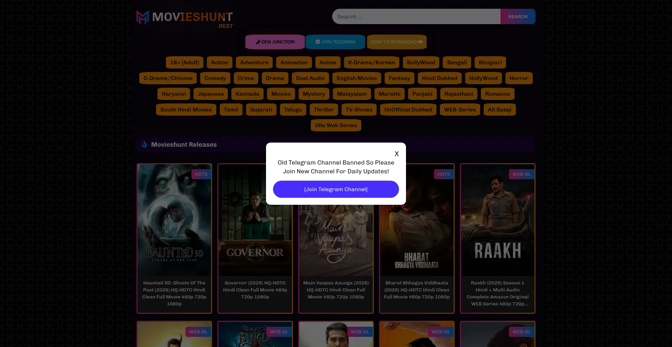
Task: Click the MoviesHunt logo
Action: (184, 19)
